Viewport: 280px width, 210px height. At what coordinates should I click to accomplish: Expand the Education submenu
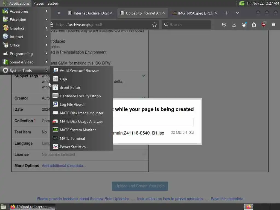coord(25,20)
